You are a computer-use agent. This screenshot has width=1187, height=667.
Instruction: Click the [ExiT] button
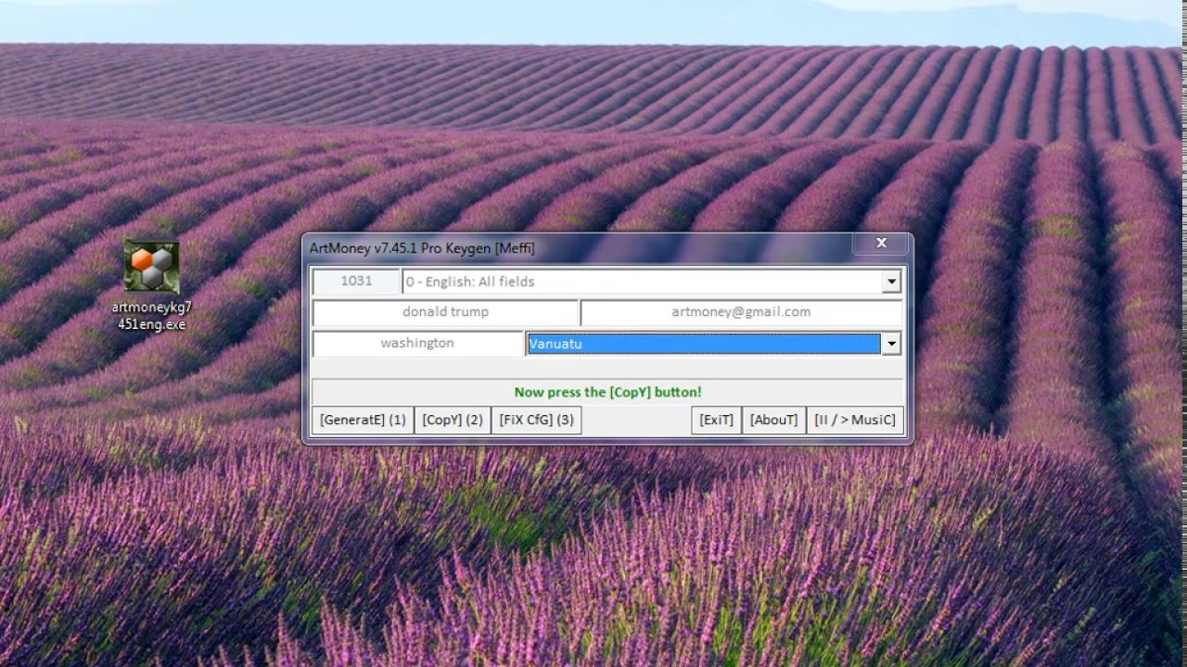[716, 420]
